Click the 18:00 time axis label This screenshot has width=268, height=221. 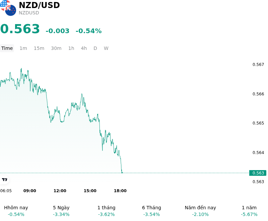pyautogui.click(x=120, y=191)
